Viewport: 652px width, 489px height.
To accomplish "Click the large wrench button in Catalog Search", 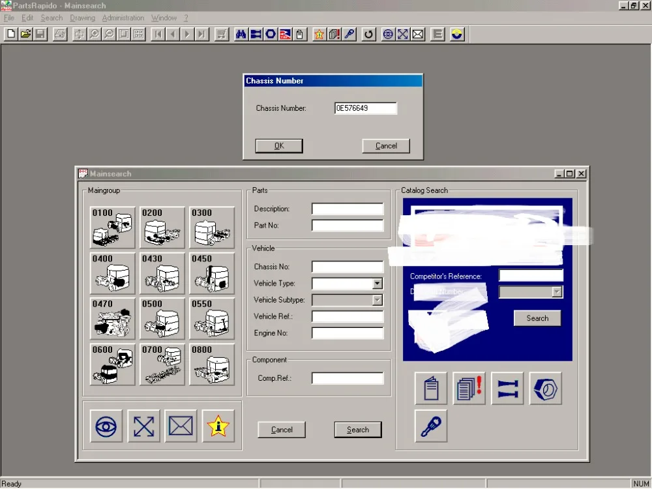I will click(x=431, y=426).
